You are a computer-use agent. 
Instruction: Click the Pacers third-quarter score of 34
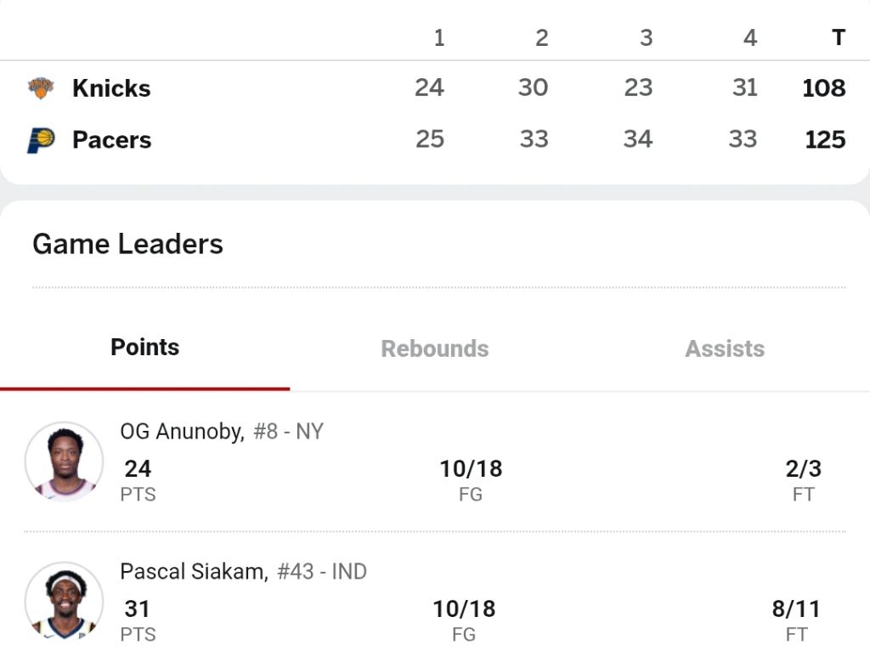638,139
